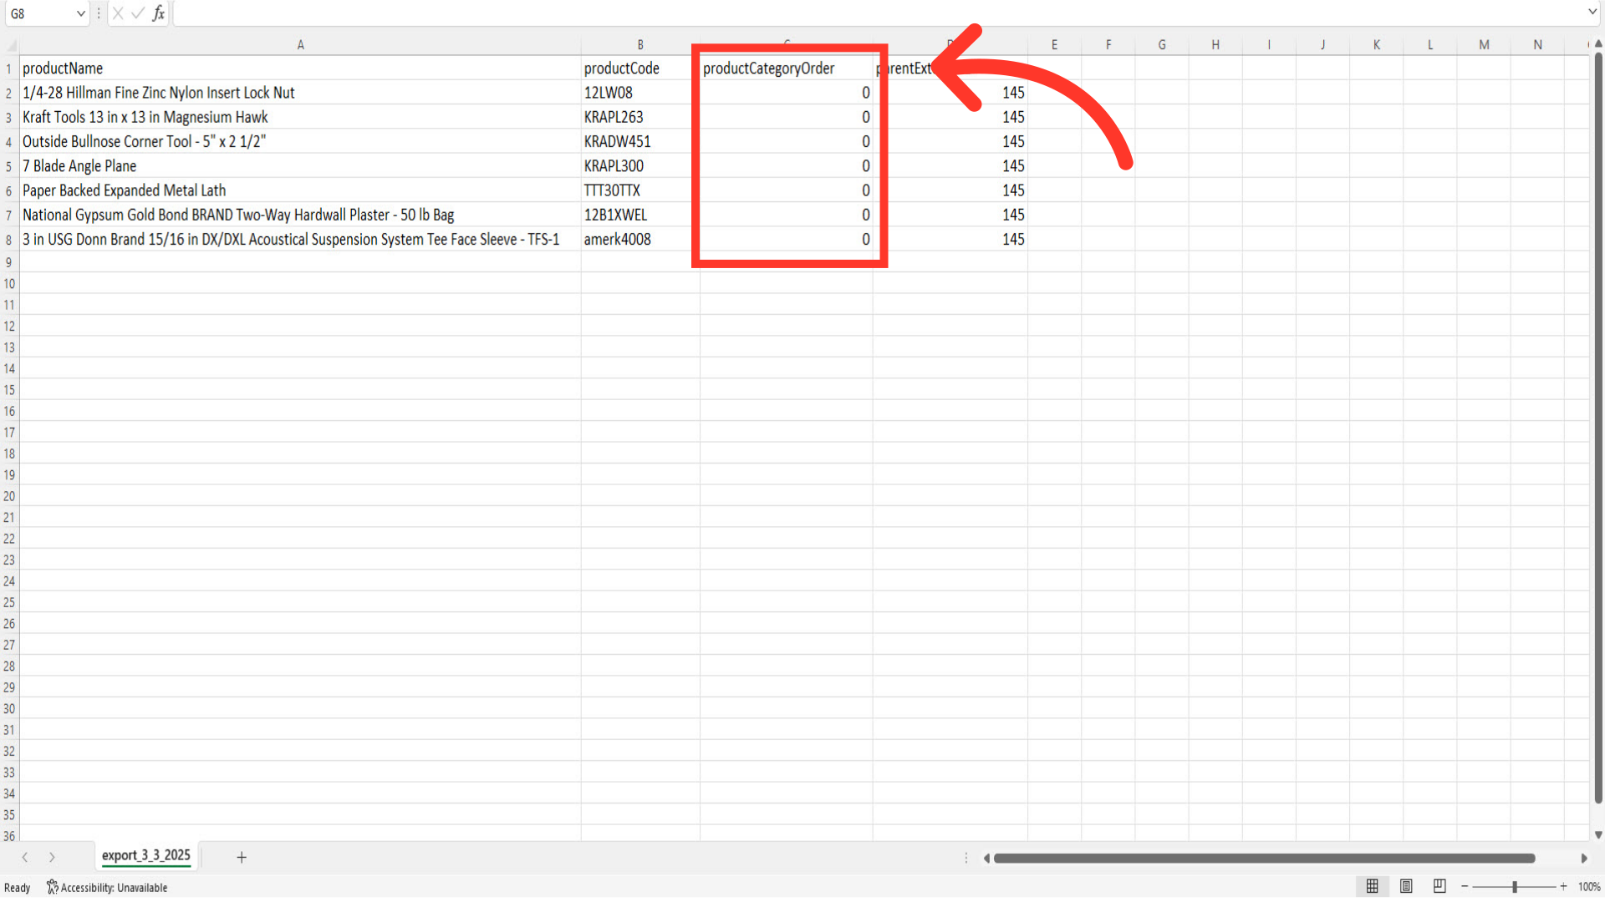Click the new sheet plus icon
Screen dimensions: 1605x902
(242, 857)
